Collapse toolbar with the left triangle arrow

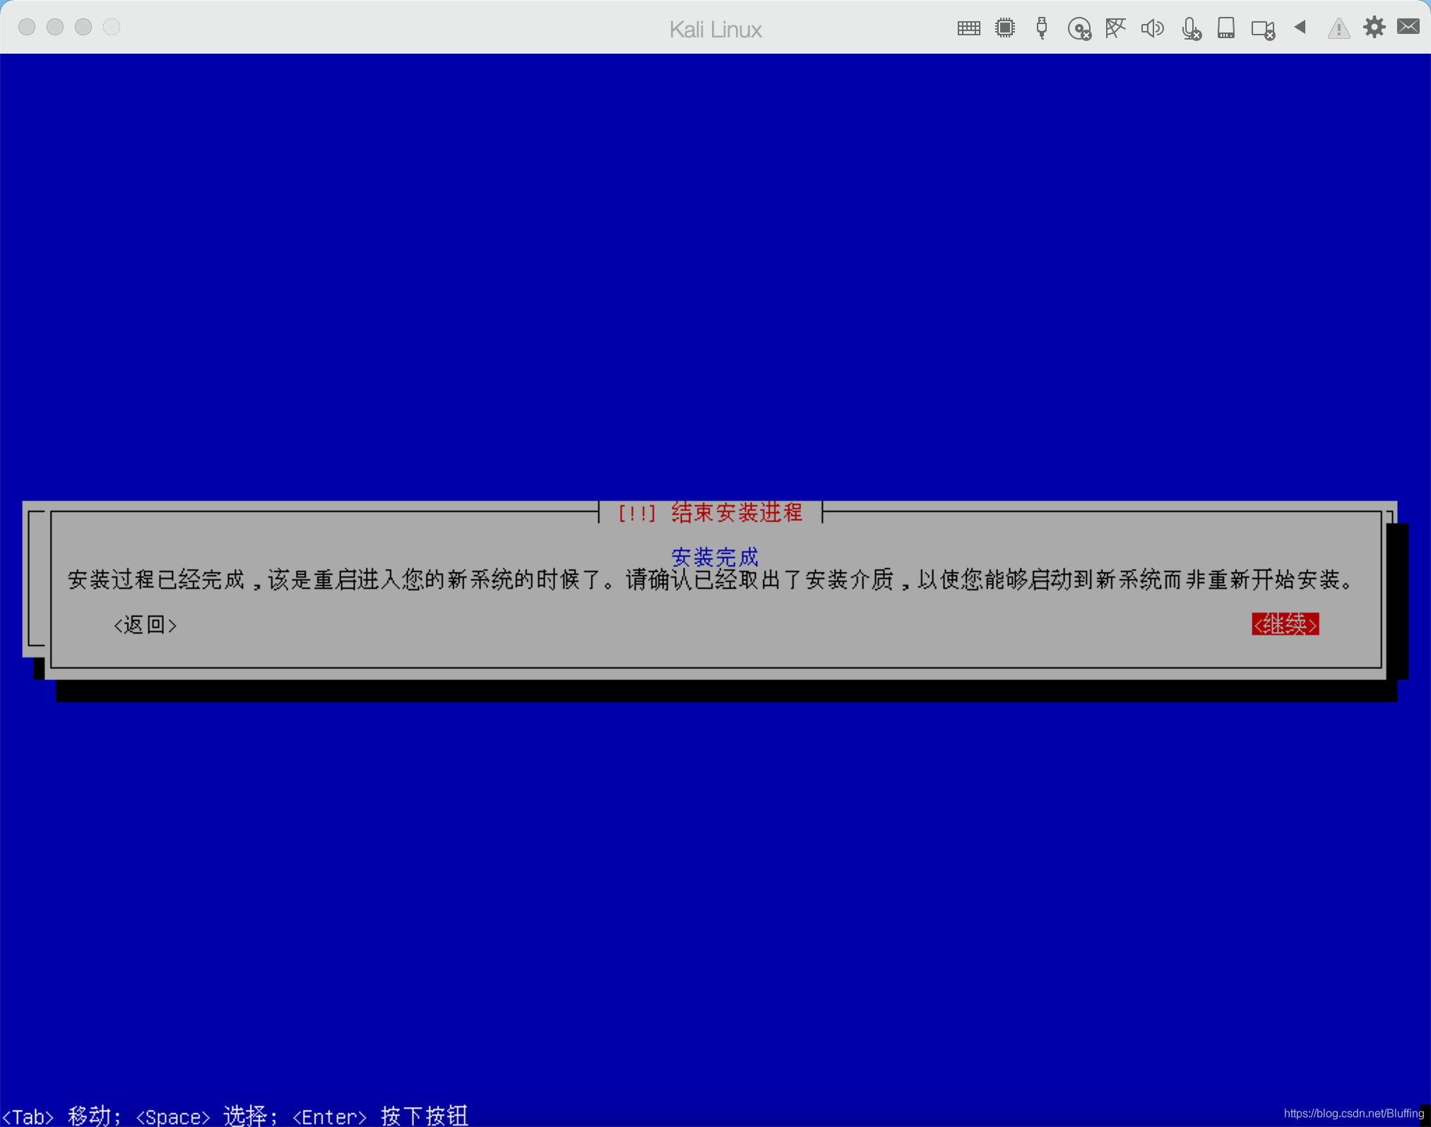(1300, 28)
